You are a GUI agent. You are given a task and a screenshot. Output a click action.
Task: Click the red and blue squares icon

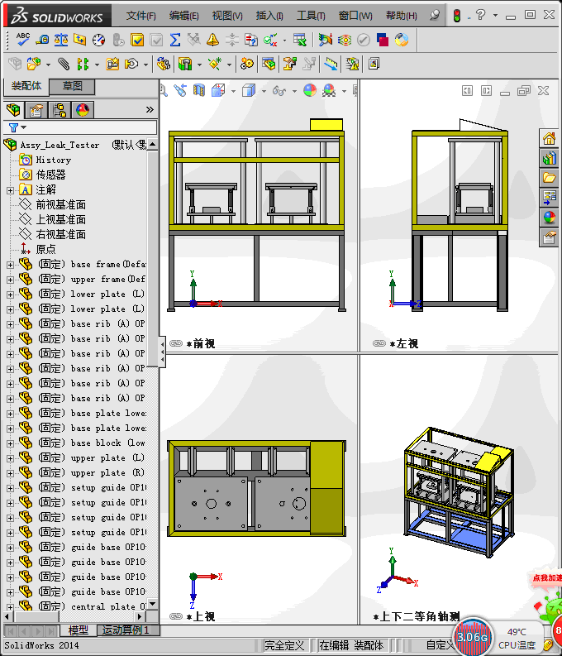(x=383, y=40)
